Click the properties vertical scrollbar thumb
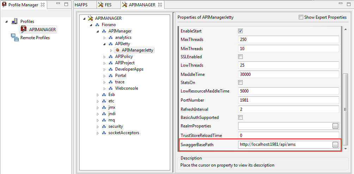Screen dimensions: 354x174 coord(345,109)
